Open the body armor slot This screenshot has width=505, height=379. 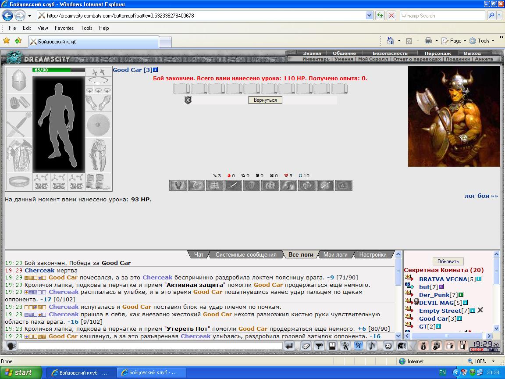[19, 155]
